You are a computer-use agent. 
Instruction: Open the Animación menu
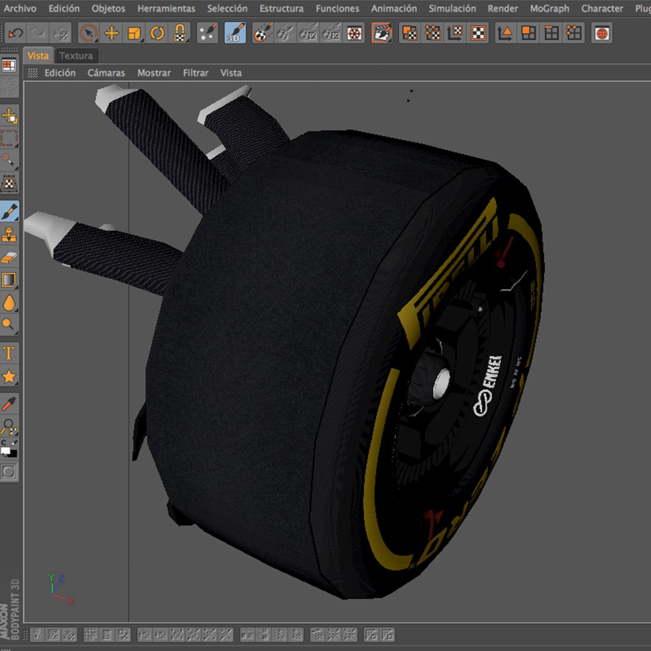point(394,8)
